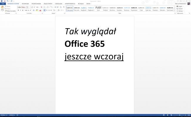Image resolution: width=191 pixels, height=117 pixels.
Task: Open the Akapit dialog launcher
Action: click(65, 13)
